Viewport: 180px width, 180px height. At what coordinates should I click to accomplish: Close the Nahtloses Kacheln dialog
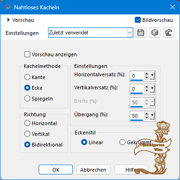click(173, 7)
